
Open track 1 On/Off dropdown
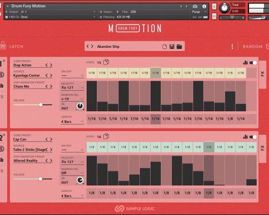[x=73, y=75]
